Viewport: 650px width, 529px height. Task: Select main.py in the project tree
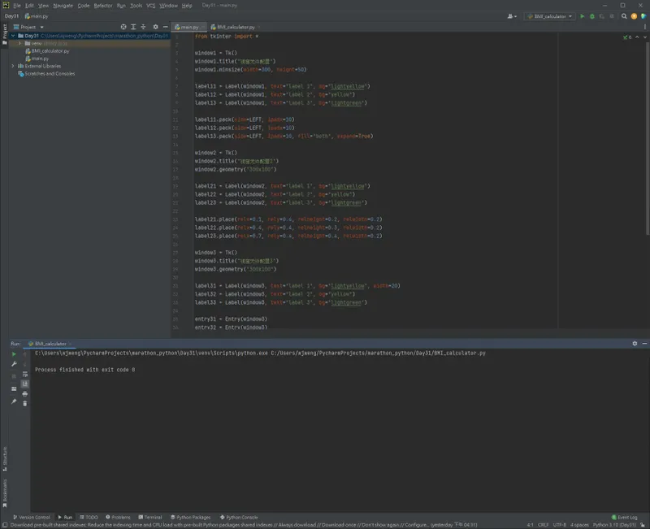[40, 59]
